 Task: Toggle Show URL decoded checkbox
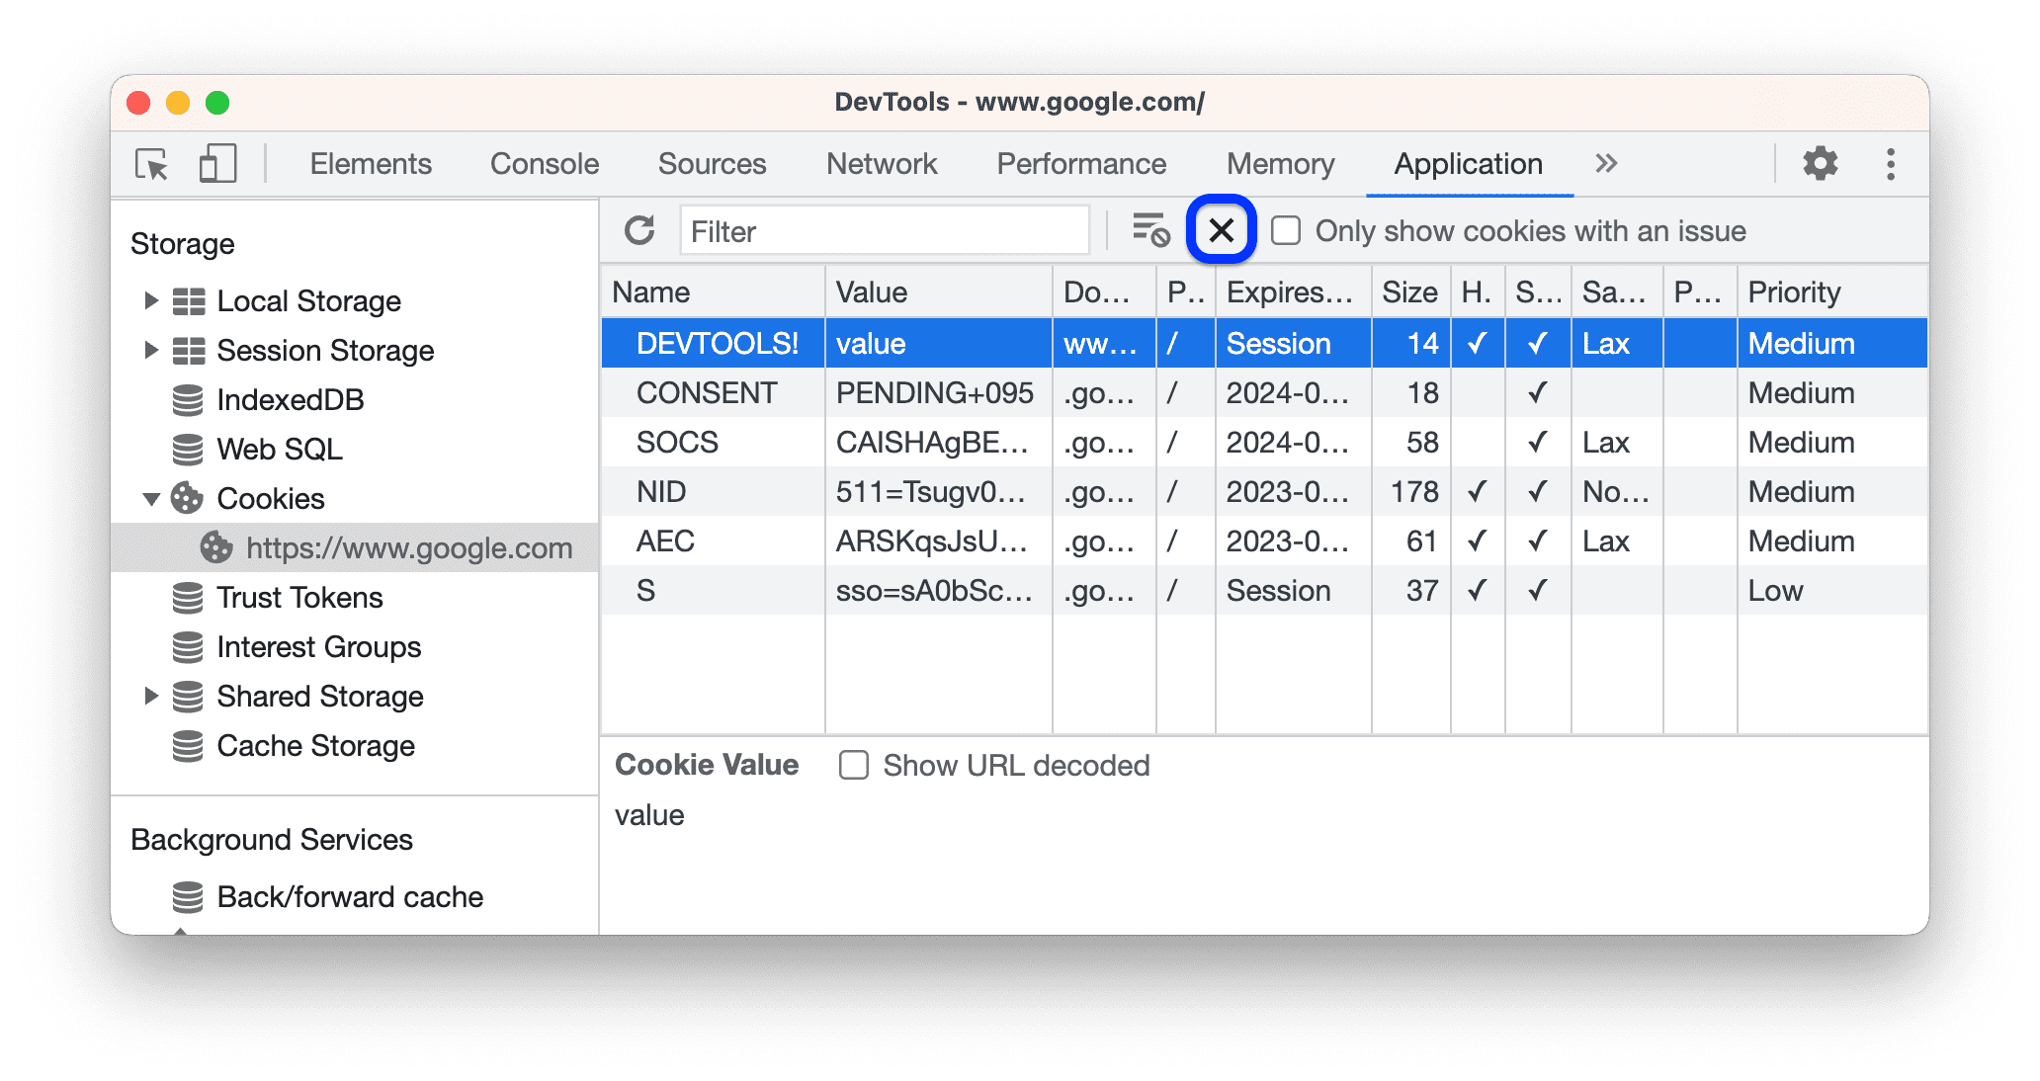[851, 767]
